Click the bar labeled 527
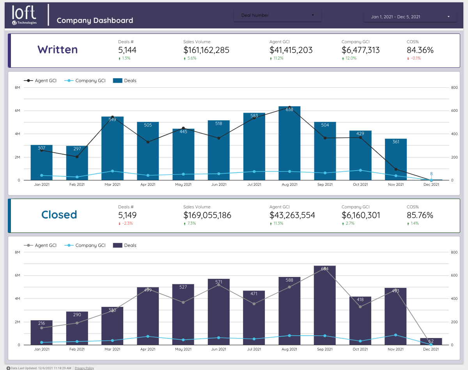Viewport: 468px width, 370px height. [183, 315]
